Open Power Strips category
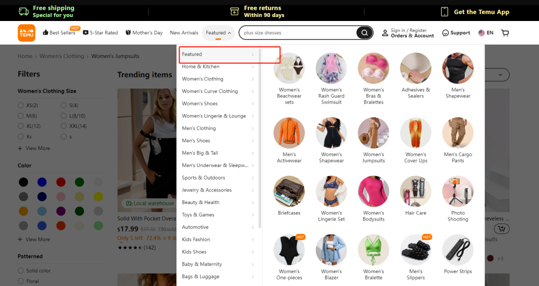Screen dimensions: 539x286 (458, 254)
